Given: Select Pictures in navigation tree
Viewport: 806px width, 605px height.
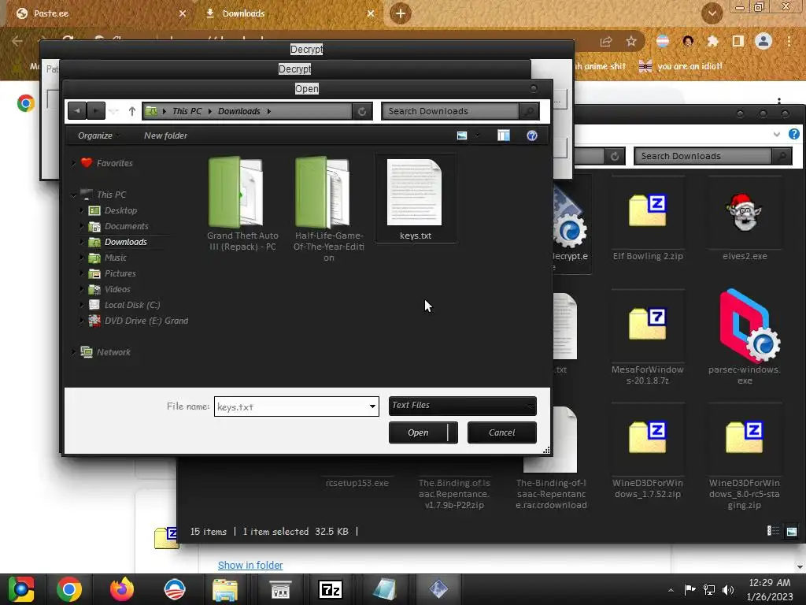Looking at the screenshot, I should point(120,273).
